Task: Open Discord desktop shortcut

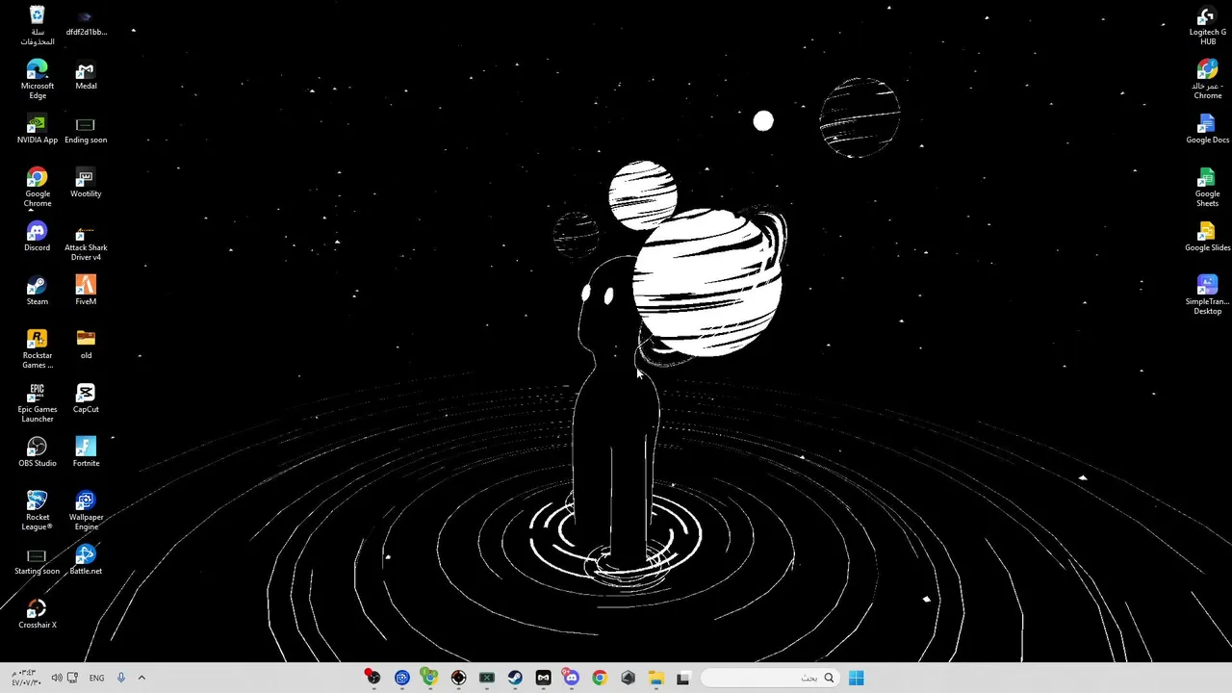Action: [x=37, y=237]
